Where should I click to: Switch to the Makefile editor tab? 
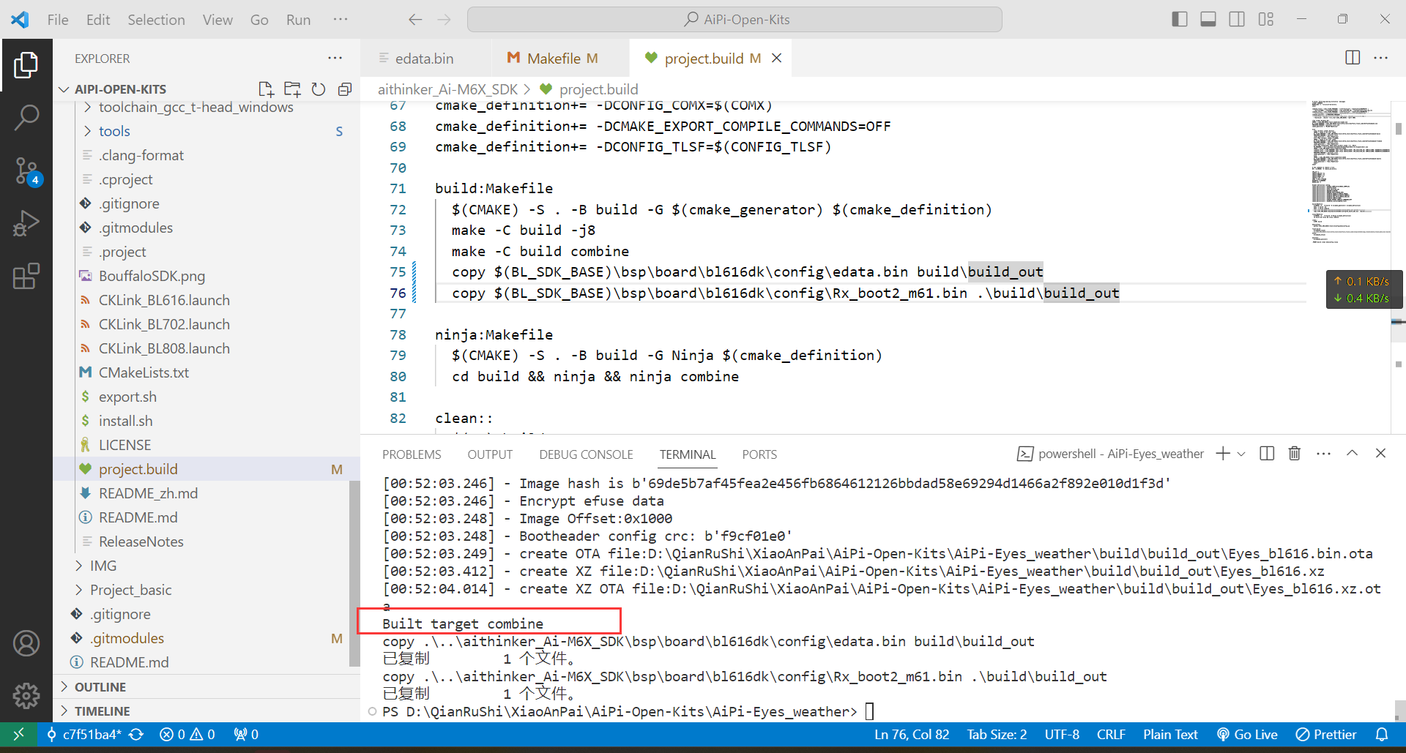pyautogui.click(x=561, y=58)
